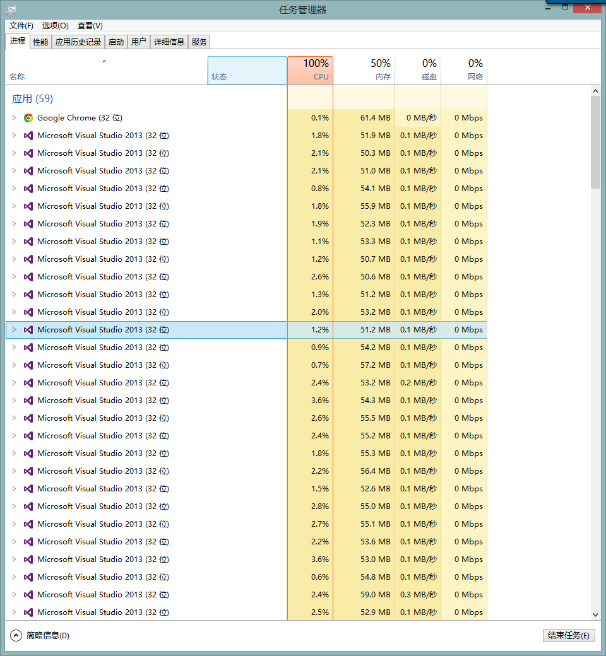Click the Visual Studio icon in the 50.3 MB row
This screenshot has width=606, height=656.
click(28, 153)
